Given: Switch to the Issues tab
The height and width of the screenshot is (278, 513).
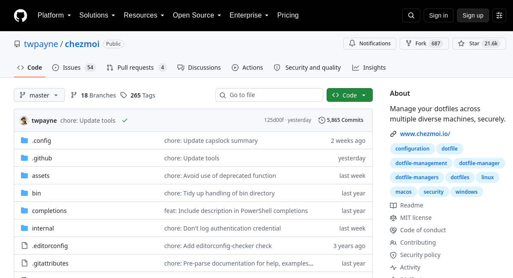Looking at the screenshot, I should tap(74, 68).
